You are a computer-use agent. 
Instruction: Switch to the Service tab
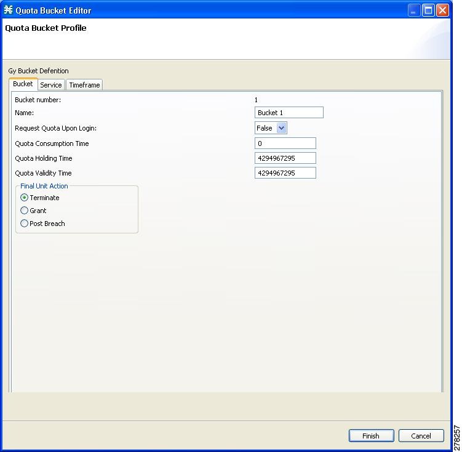pyautogui.click(x=51, y=85)
